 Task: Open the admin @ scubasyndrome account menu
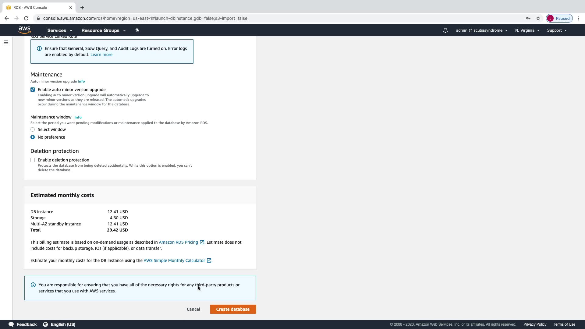[x=481, y=30]
